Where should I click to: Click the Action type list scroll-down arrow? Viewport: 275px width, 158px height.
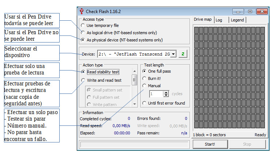pos(135,104)
